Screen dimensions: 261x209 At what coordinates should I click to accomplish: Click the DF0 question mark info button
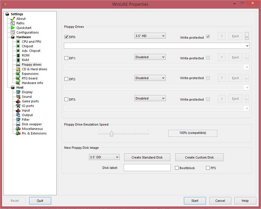222,36
